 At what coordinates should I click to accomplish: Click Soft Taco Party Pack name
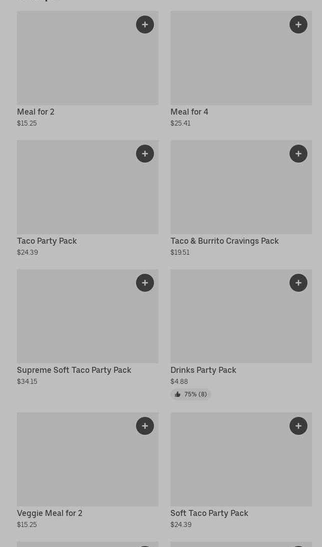coord(209,513)
